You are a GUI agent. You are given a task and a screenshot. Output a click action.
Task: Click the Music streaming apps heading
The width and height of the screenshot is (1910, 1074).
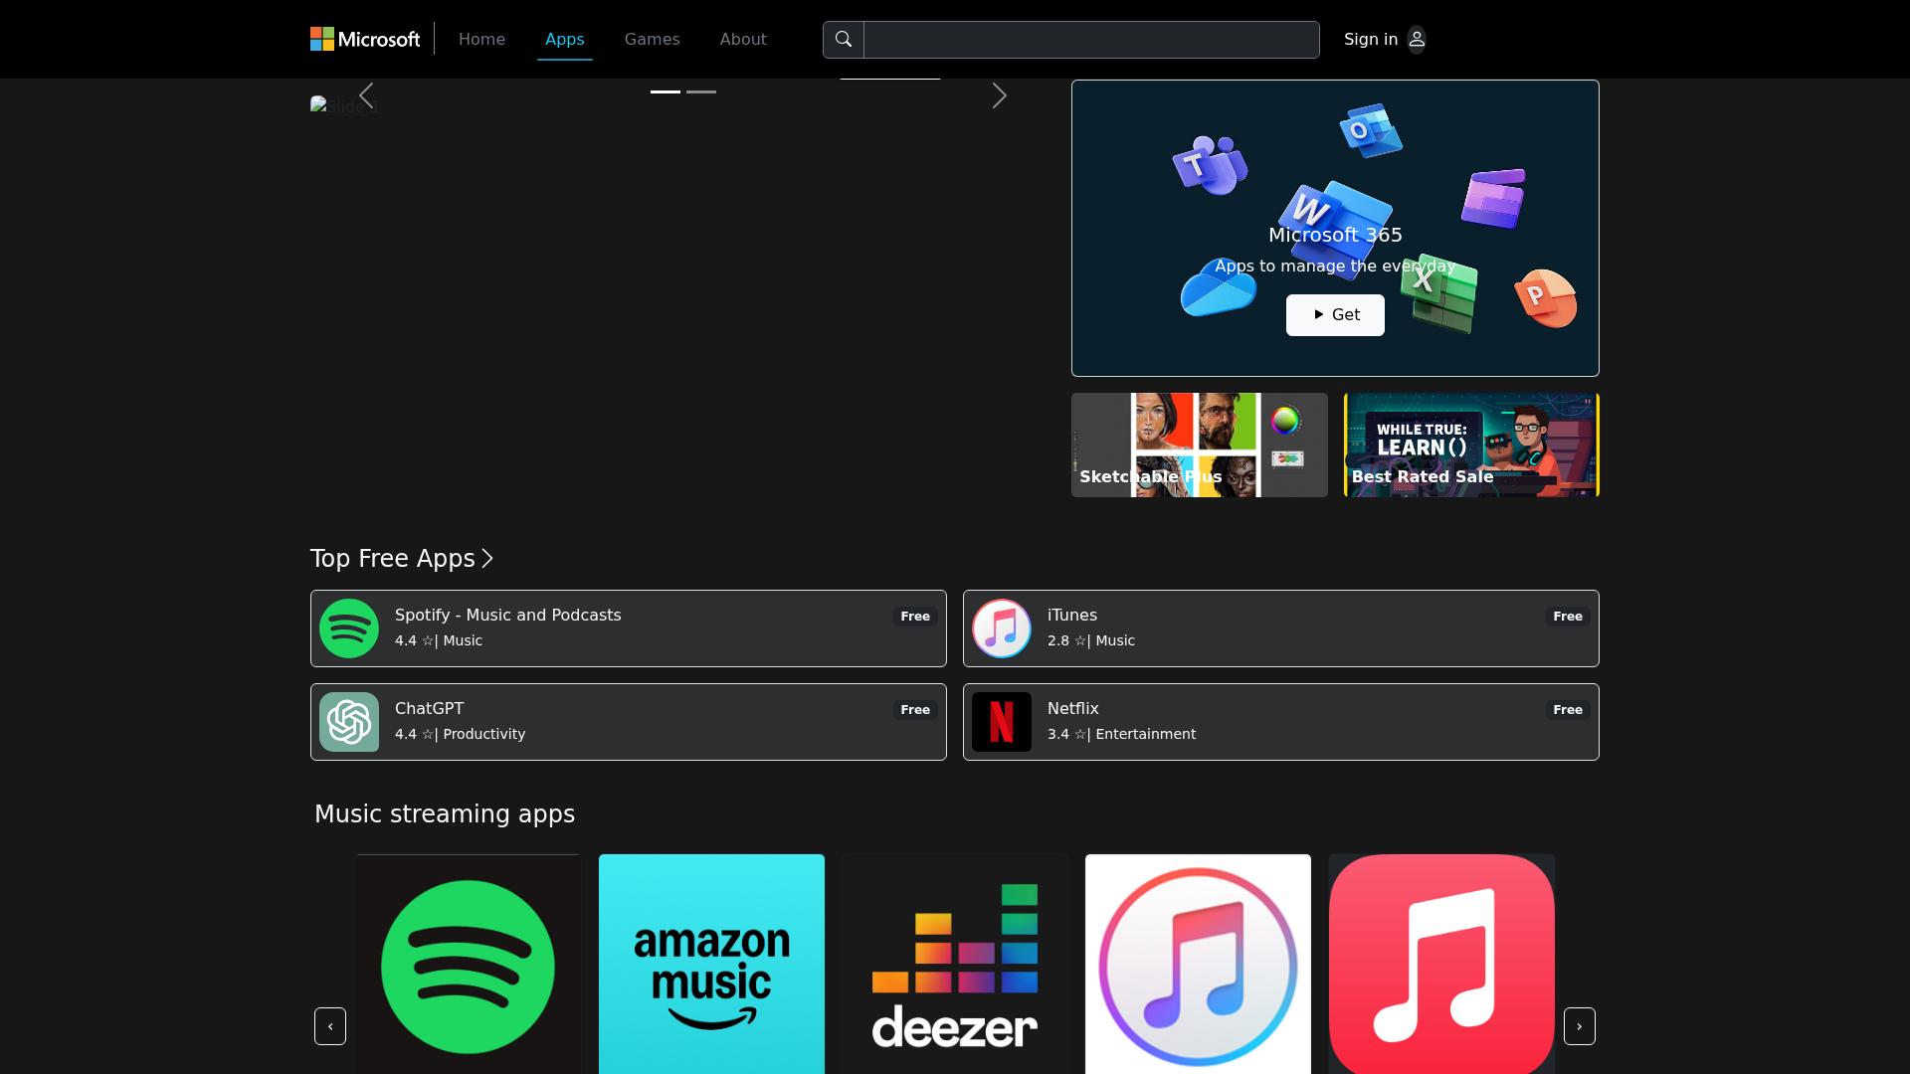[445, 813]
